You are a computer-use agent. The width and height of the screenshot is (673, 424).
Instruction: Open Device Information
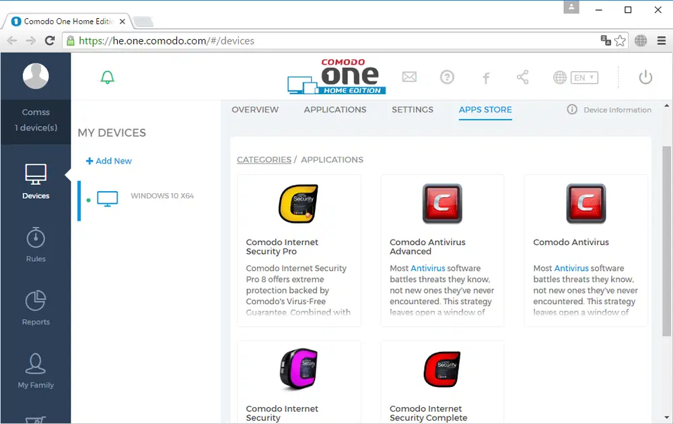pyautogui.click(x=617, y=110)
